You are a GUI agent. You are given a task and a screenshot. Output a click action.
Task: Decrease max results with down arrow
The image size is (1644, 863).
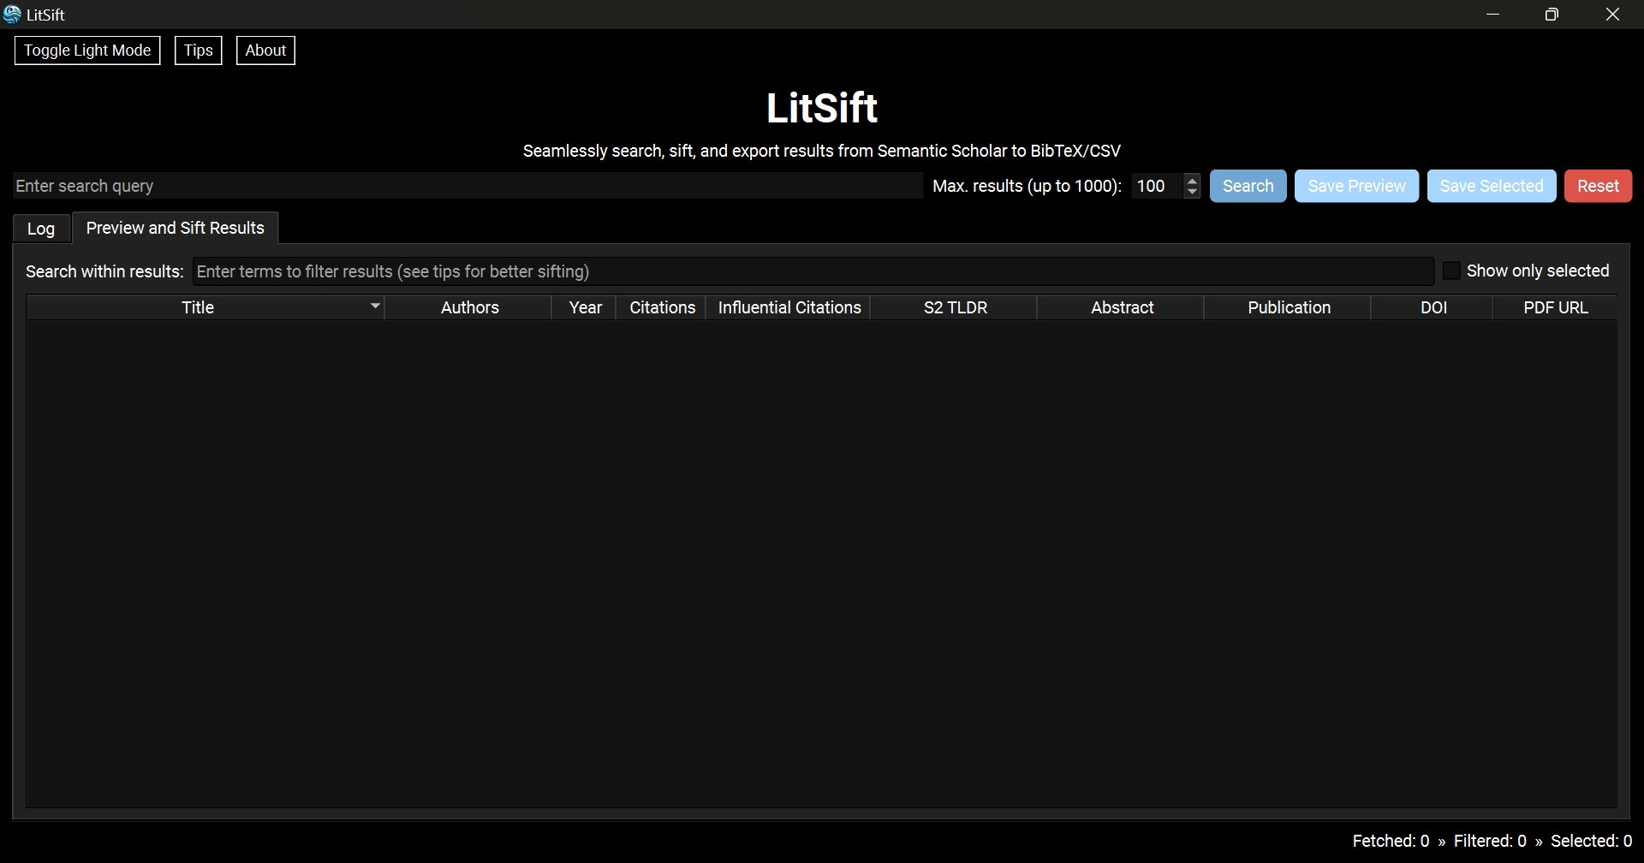pos(1192,193)
